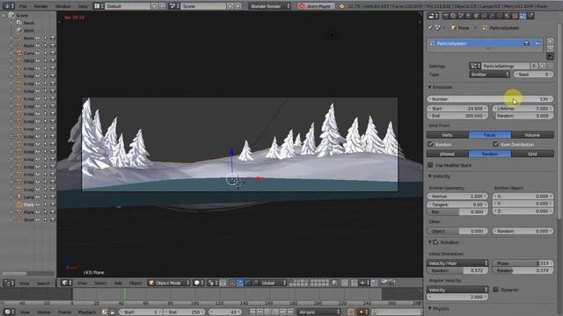
Task: Add a new particle system slot
Action: (x=550, y=41)
